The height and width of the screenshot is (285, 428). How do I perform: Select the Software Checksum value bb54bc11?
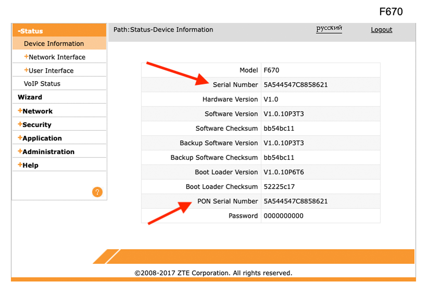(x=279, y=128)
